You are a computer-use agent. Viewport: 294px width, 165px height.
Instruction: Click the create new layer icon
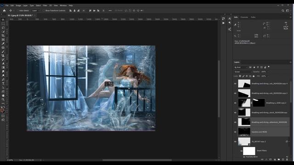283,159
